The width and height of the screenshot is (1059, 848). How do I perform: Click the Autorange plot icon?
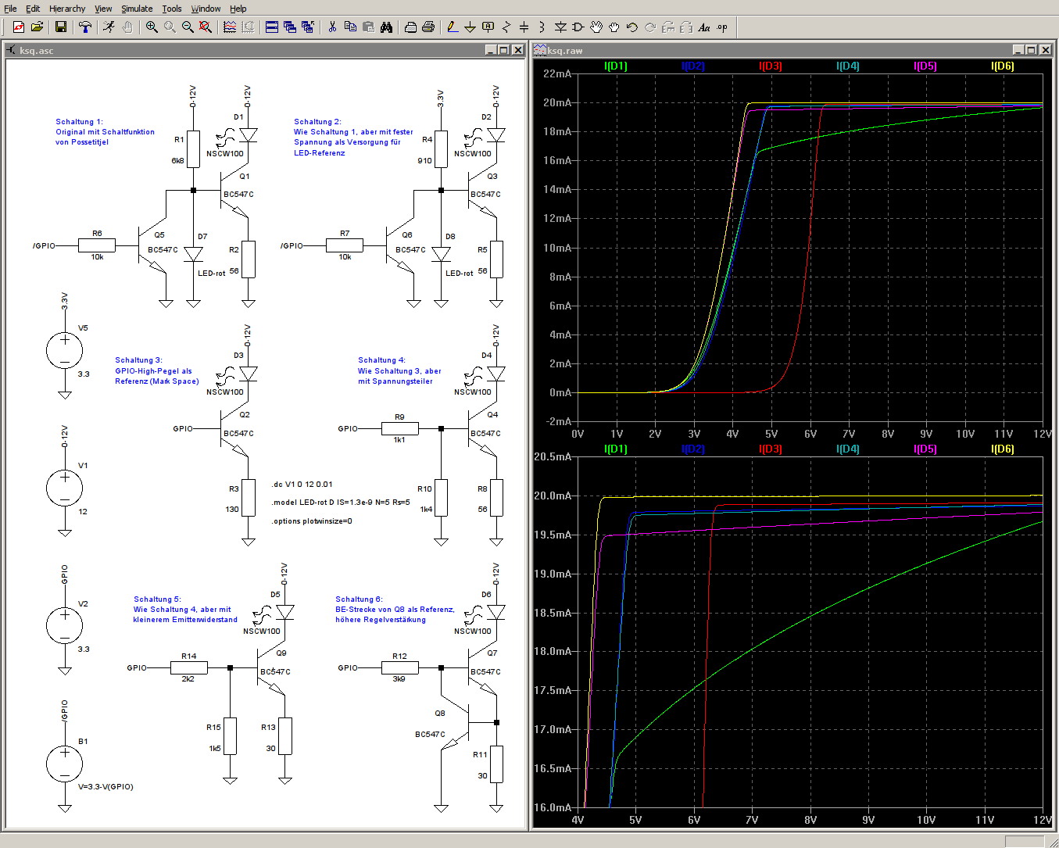tap(230, 27)
